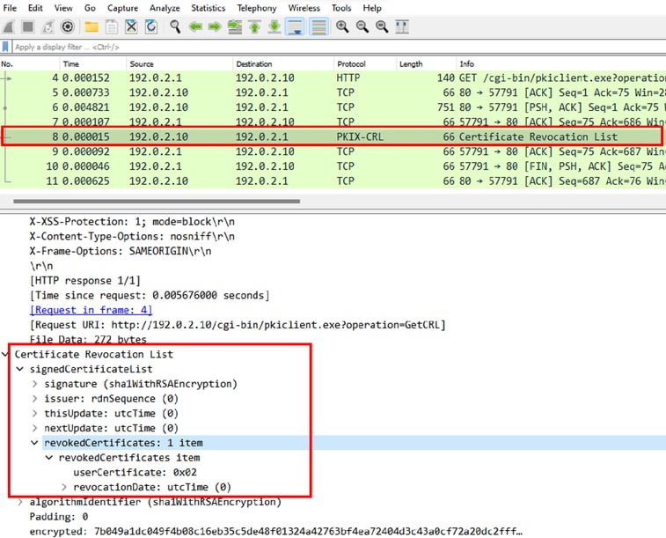Select packet 9 TCP row

(x=333, y=151)
